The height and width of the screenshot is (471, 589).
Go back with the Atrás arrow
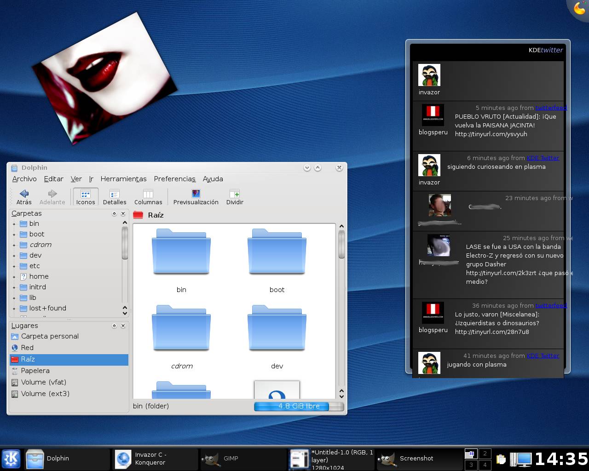(24, 197)
